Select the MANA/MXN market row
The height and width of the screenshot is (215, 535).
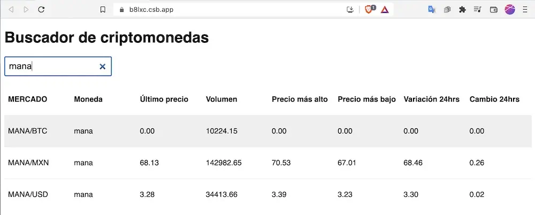pos(268,163)
